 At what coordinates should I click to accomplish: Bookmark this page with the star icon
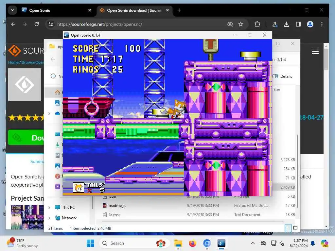pyautogui.click(x=241, y=24)
